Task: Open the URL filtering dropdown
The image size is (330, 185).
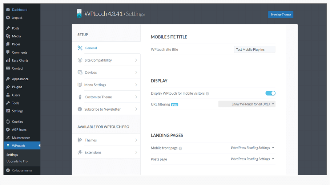Action: pyautogui.click(x=247, y=104)
